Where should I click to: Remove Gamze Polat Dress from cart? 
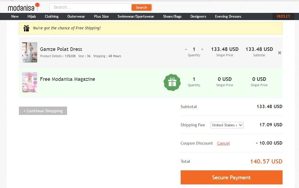pos(280,53)
